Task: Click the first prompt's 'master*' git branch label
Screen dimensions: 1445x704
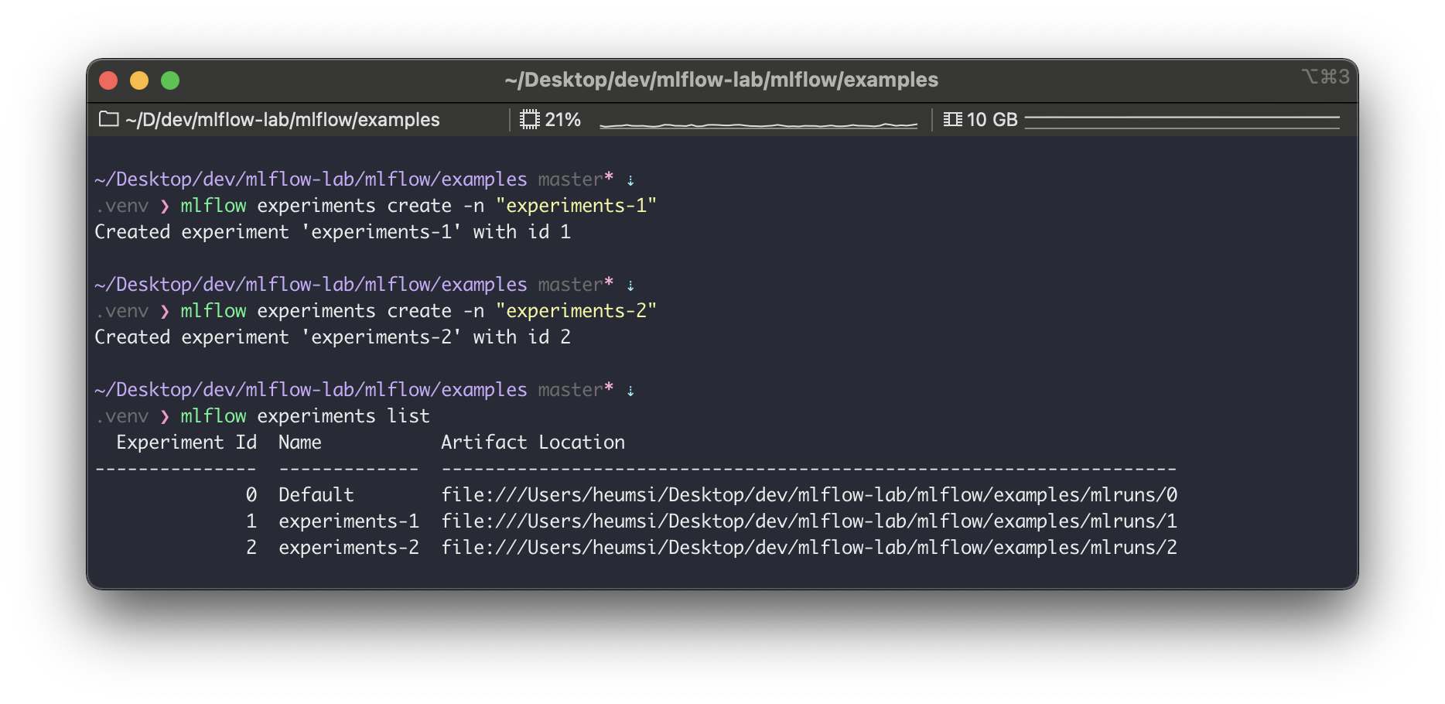Action: [x=576, y=179]
